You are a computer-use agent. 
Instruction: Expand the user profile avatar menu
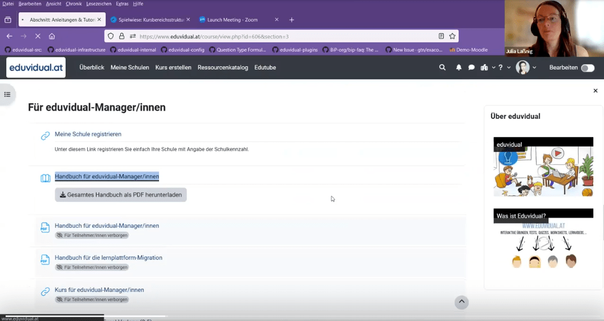point(526,67)
